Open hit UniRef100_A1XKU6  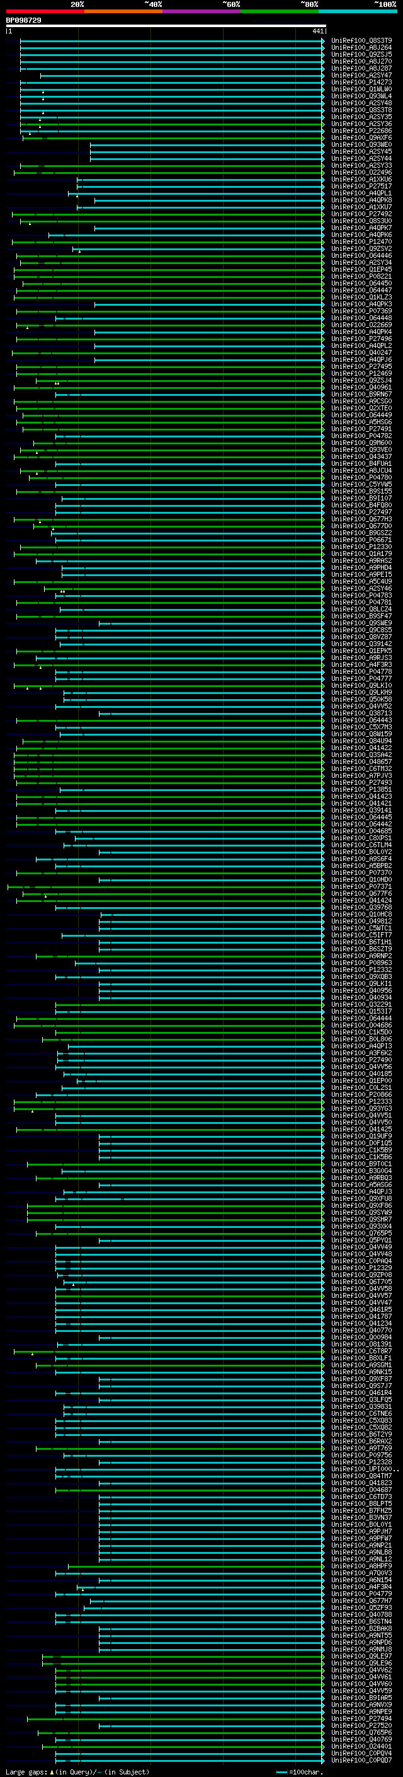361,180
